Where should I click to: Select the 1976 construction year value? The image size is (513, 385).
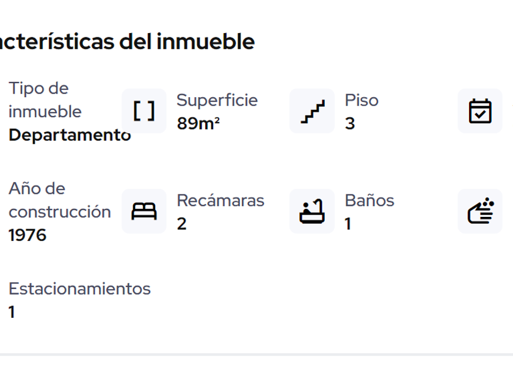point(27,235)
